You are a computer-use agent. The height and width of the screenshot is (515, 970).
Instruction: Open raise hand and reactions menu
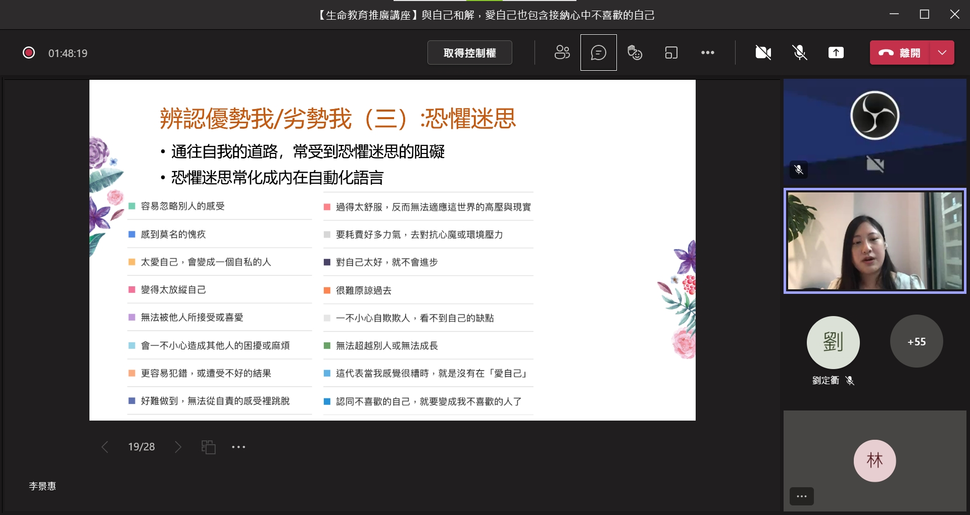coord(635,53)
